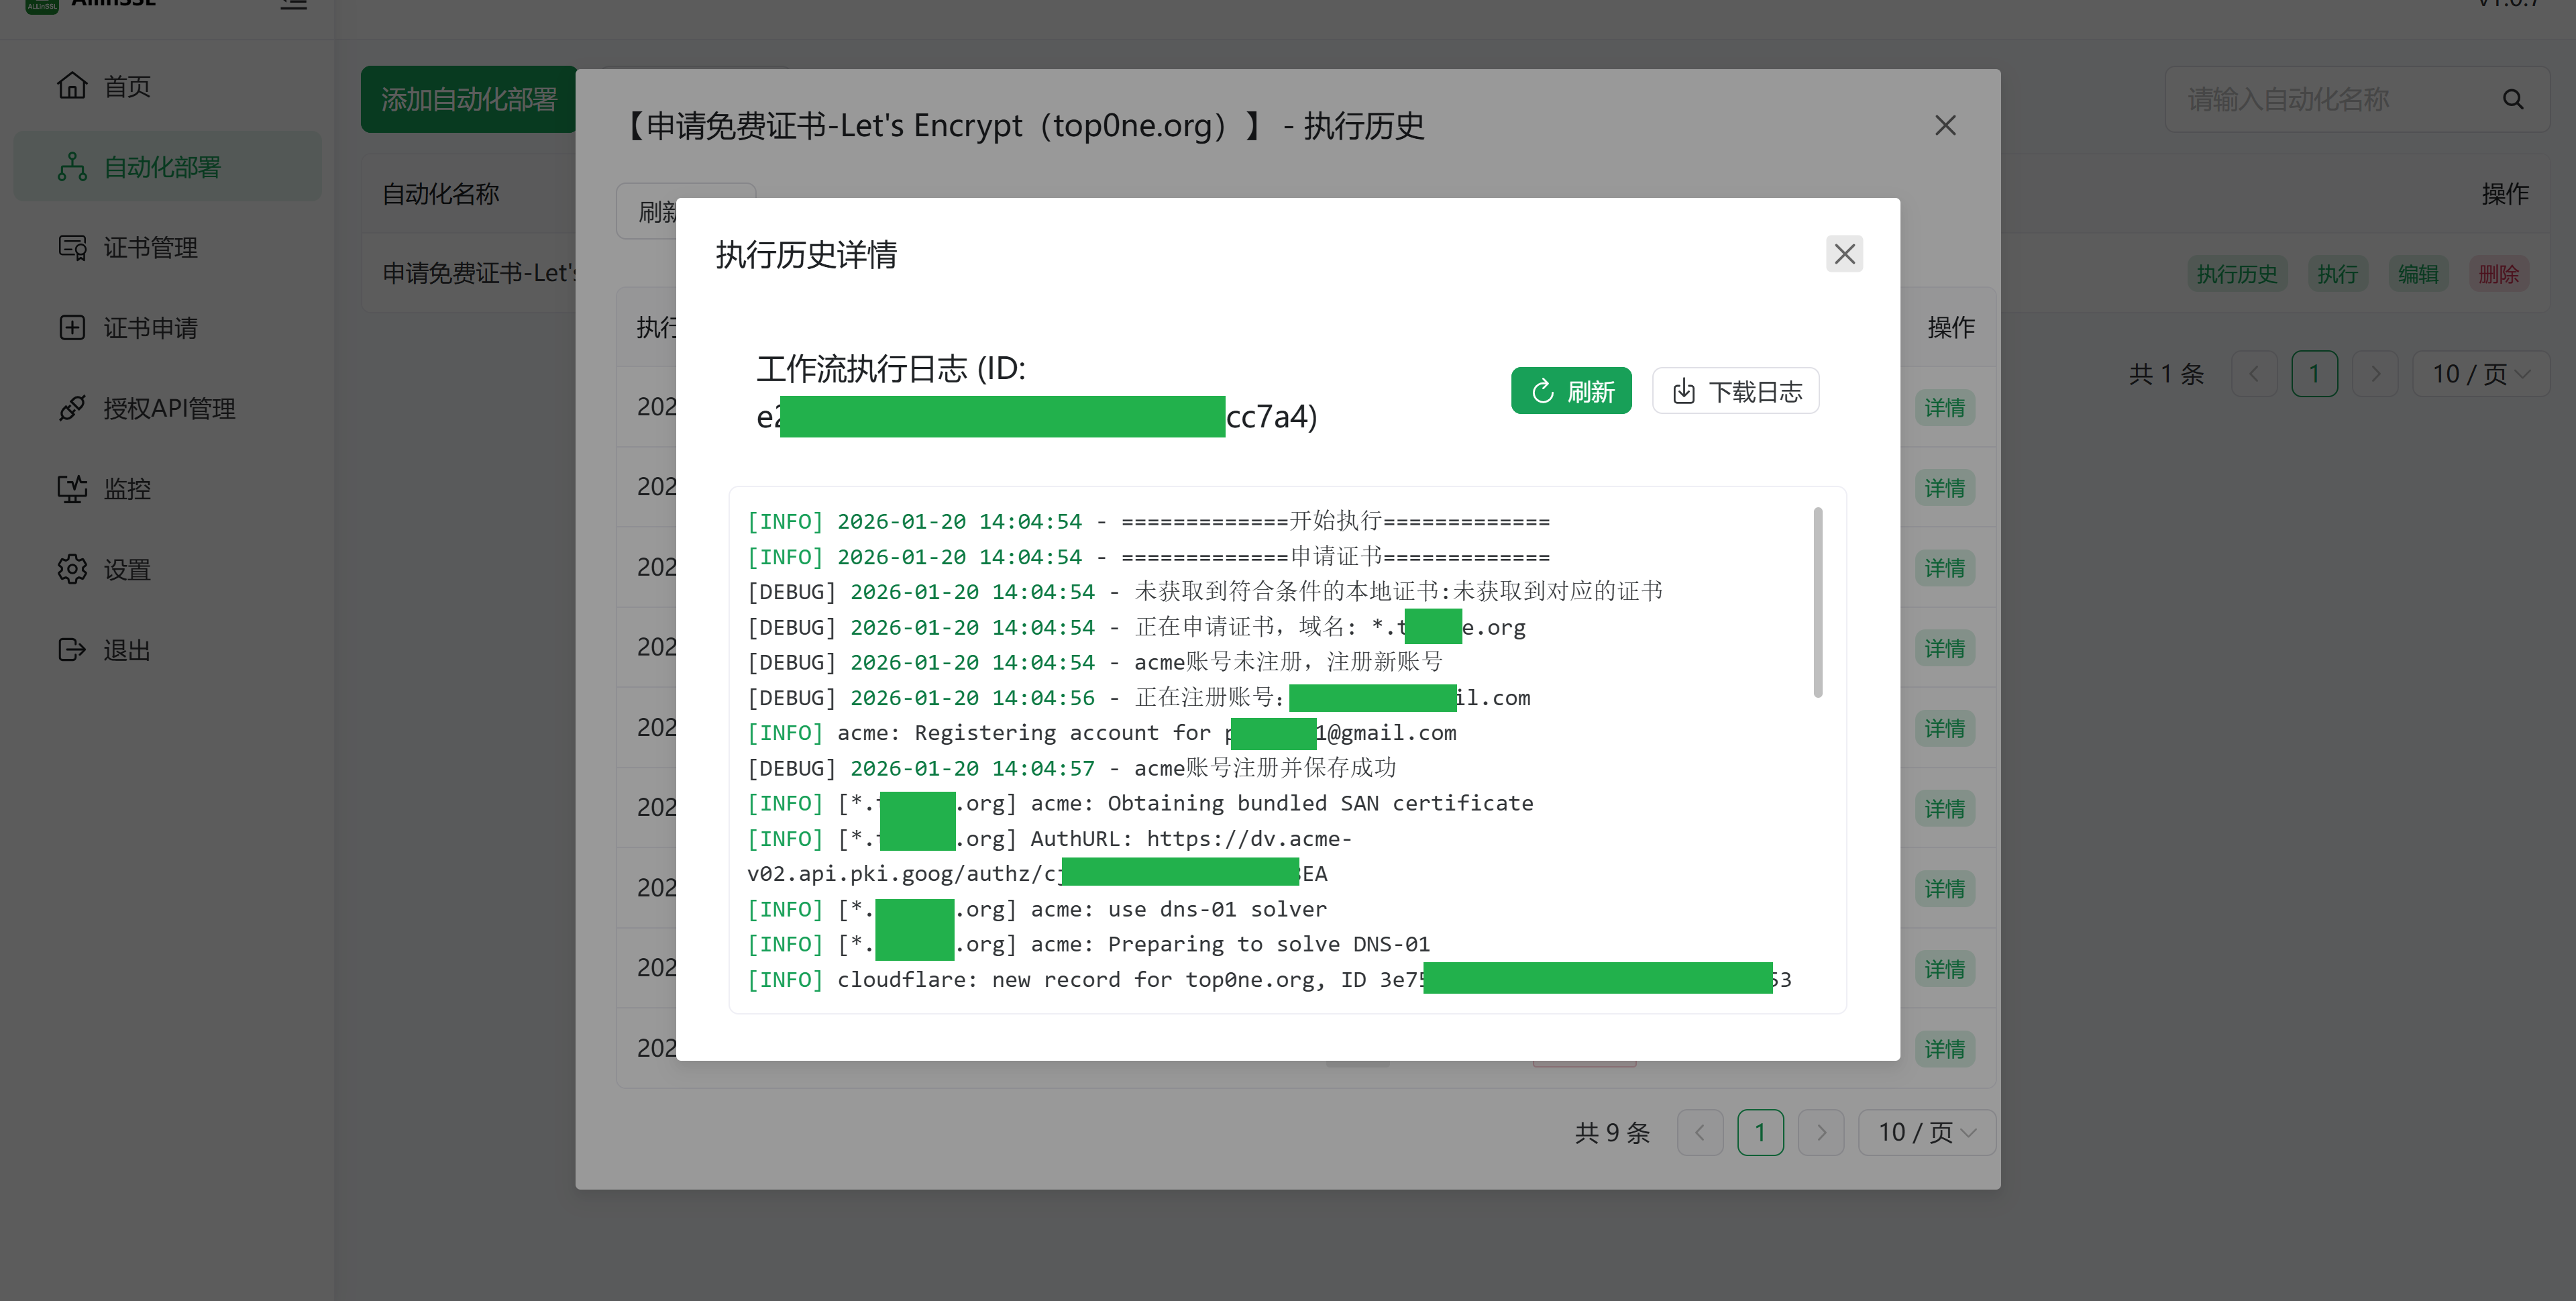Click the home icon beside 首页
2576x1301 pixels.
(x=72, y=86)
